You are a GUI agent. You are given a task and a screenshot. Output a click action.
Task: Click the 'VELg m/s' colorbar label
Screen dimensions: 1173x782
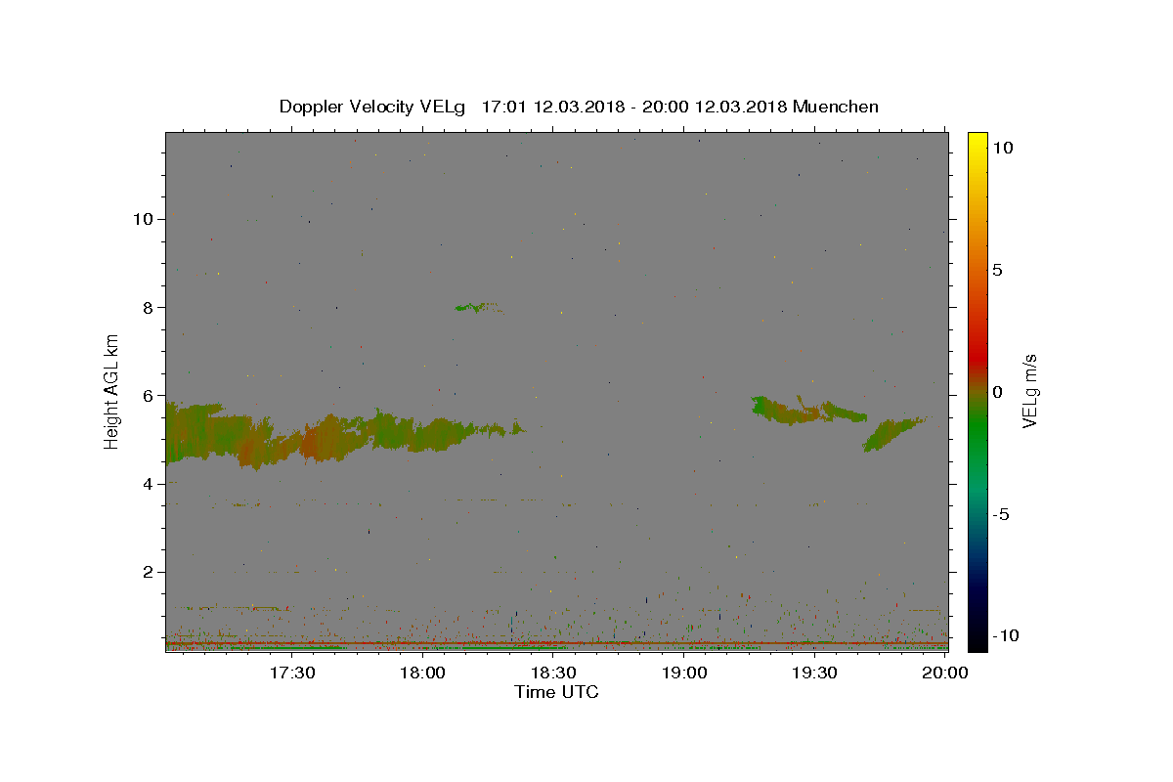point(1029,390)
